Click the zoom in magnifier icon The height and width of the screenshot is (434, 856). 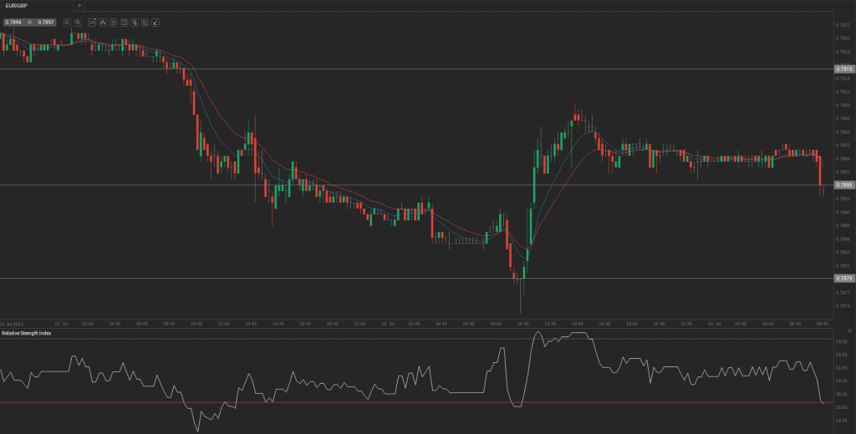(78, 23)
